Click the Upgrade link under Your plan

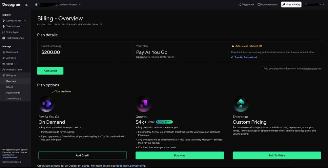141,57
